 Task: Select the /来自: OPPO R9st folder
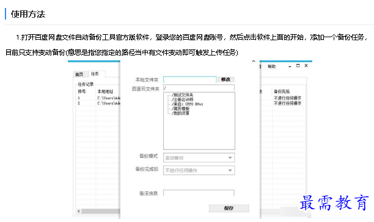pyautogui.click(x=187, y=104)
